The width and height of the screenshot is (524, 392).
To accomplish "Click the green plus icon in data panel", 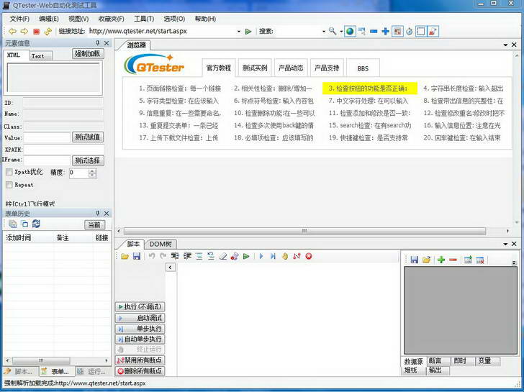I will (x=441, y=259).
